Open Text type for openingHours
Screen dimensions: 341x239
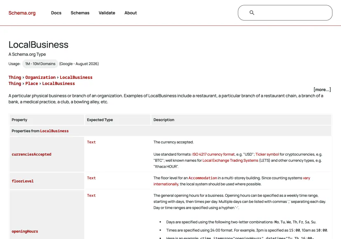[x=91, y=195]
